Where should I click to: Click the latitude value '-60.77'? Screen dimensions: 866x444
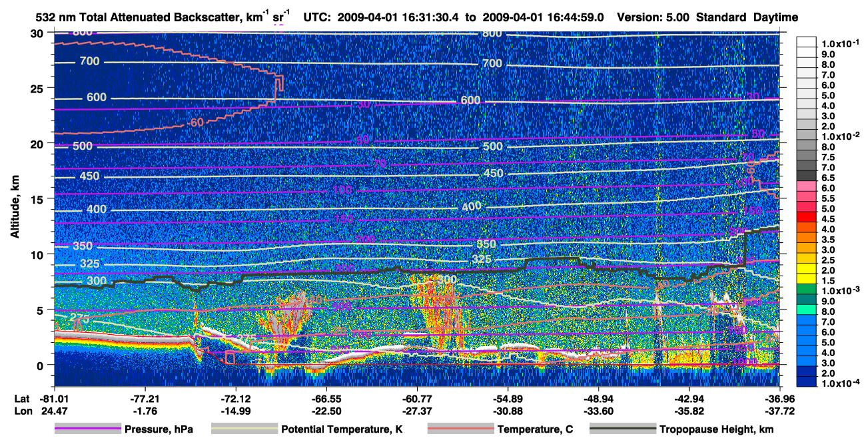(x=417, y=399)
